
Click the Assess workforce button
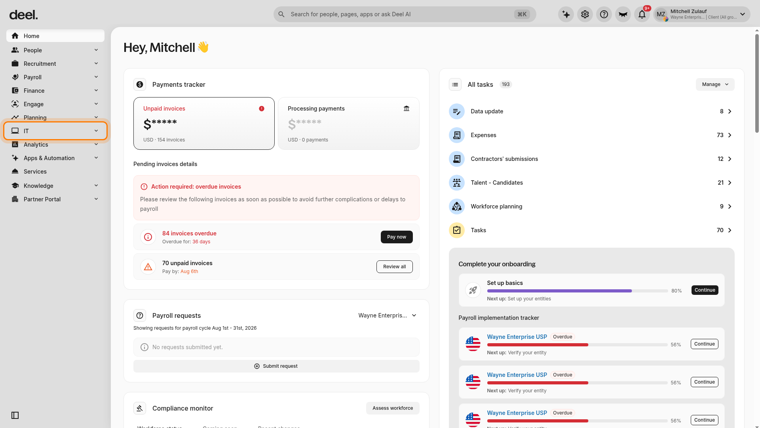[x=393, y=408]
